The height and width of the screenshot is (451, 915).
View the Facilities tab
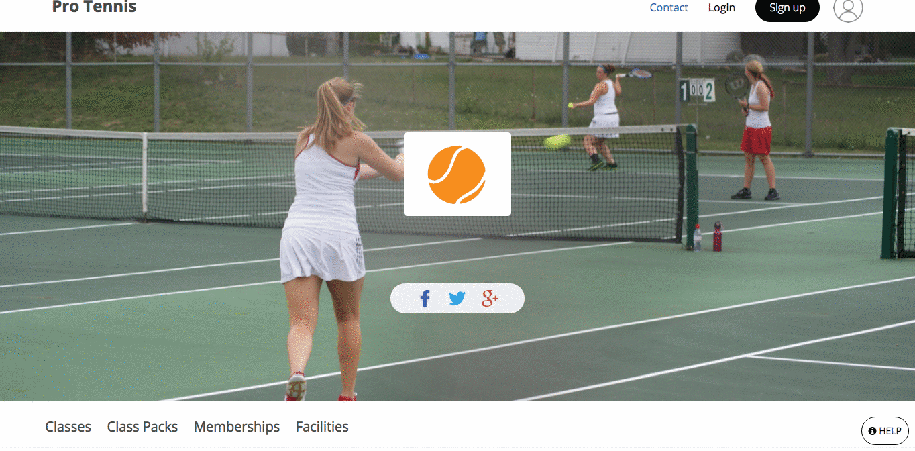(x=322, y=427)
